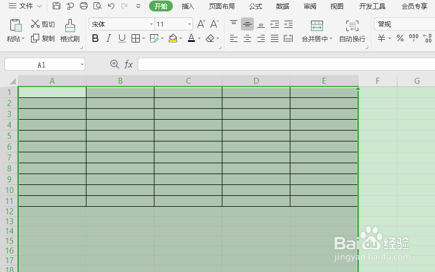The image size is (435, 272).
Task: Click the font color A icon
Action: point(191,38)
